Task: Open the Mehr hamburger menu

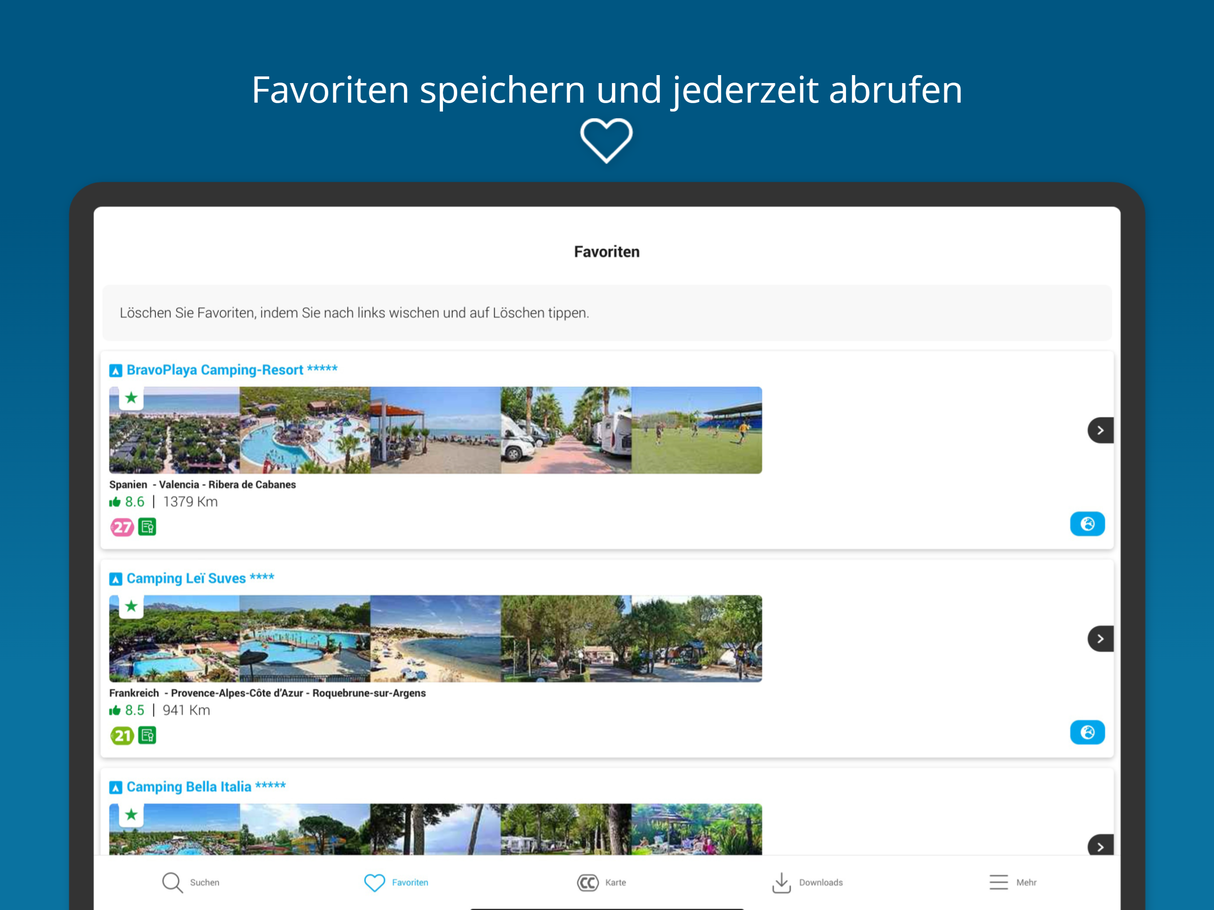Action: coord(998,882)
